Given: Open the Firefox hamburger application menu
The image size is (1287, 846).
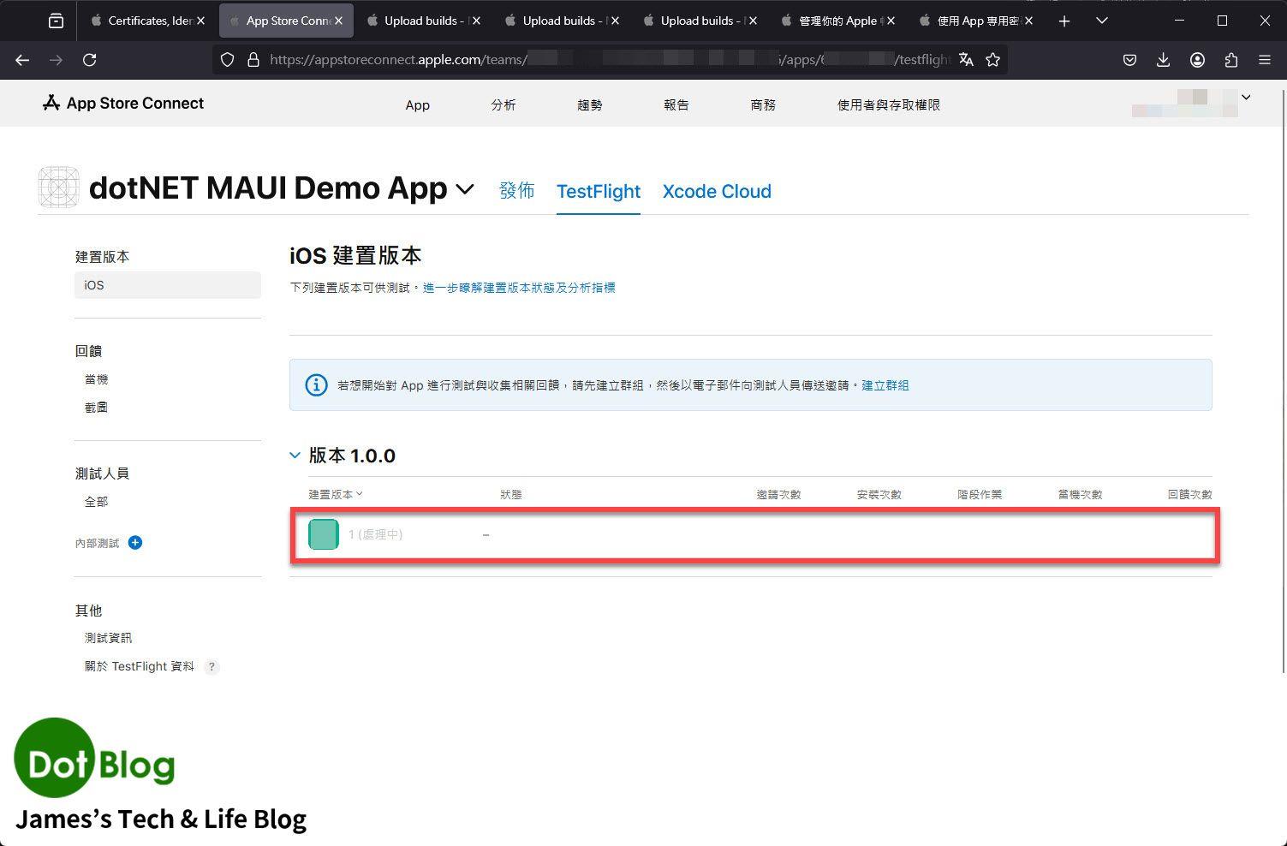Looking at the screenshot, I should click(x=1264, y=59).
